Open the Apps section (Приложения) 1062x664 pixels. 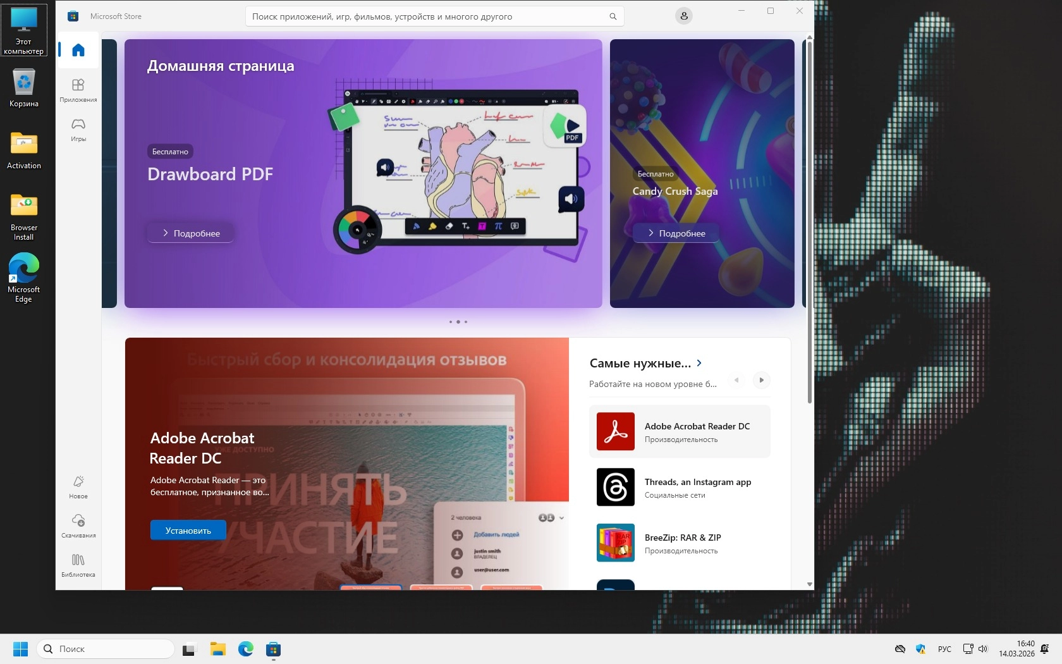78,90
